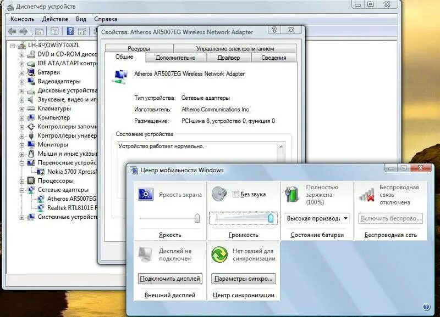This screenshot has height=317, width=440.
Task: Expand the Процессоры tree node
Action: click(x=21, y=182)
